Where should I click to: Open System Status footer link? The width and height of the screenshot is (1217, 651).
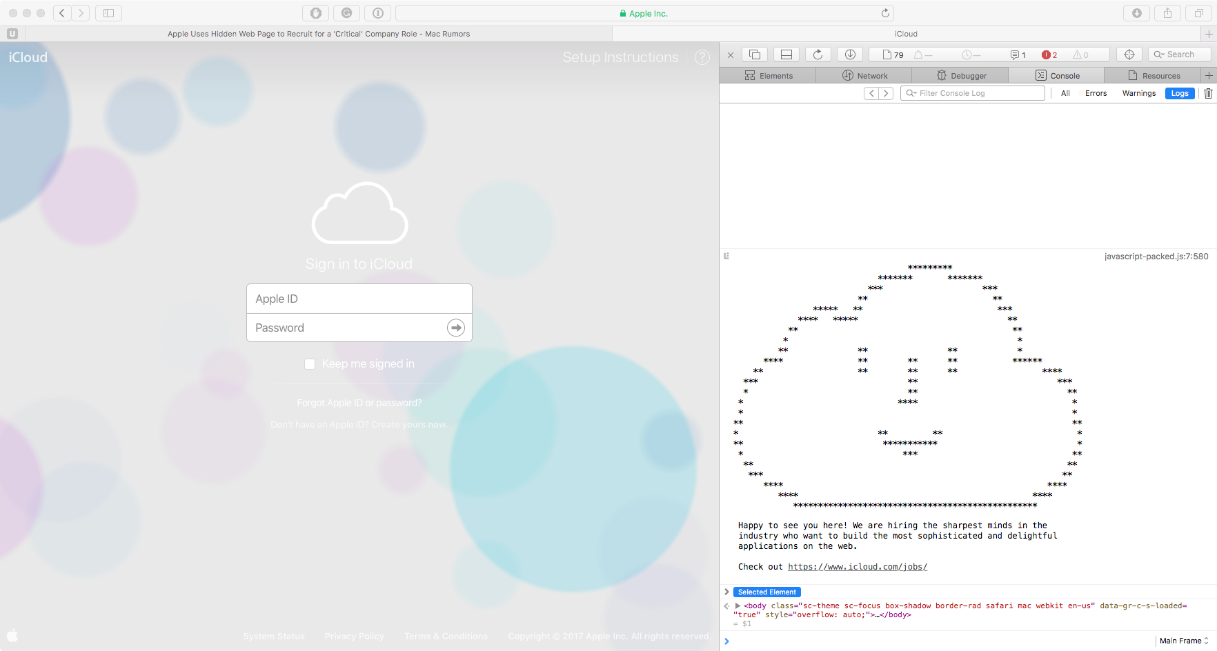click(274, 636)
